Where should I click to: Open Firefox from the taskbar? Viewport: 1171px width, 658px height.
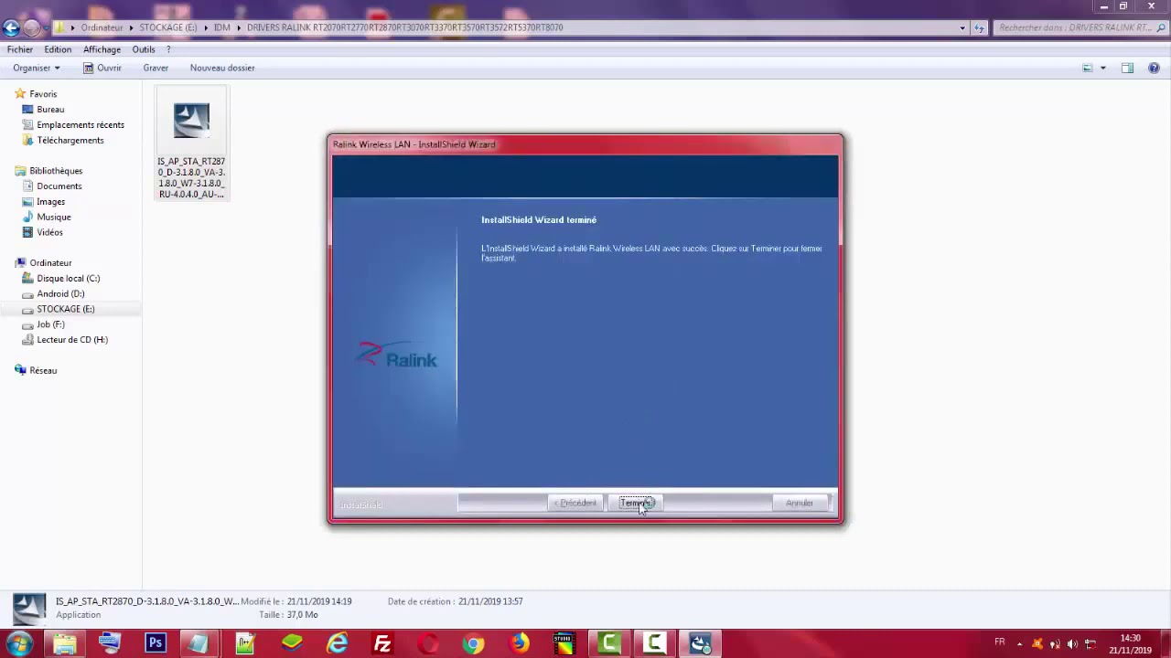(x=519, y=643)
